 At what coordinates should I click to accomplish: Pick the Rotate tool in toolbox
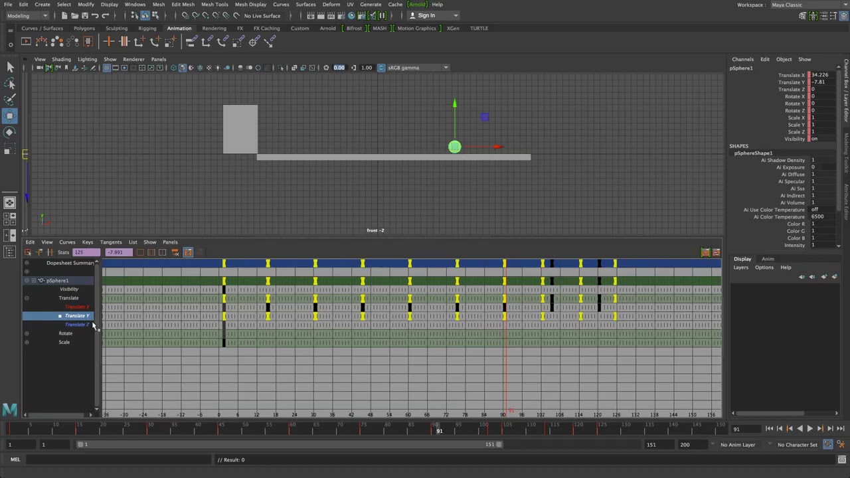tap(10, 132)
